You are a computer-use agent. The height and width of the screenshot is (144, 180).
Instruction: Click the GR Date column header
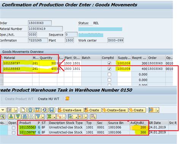[158, 123]
